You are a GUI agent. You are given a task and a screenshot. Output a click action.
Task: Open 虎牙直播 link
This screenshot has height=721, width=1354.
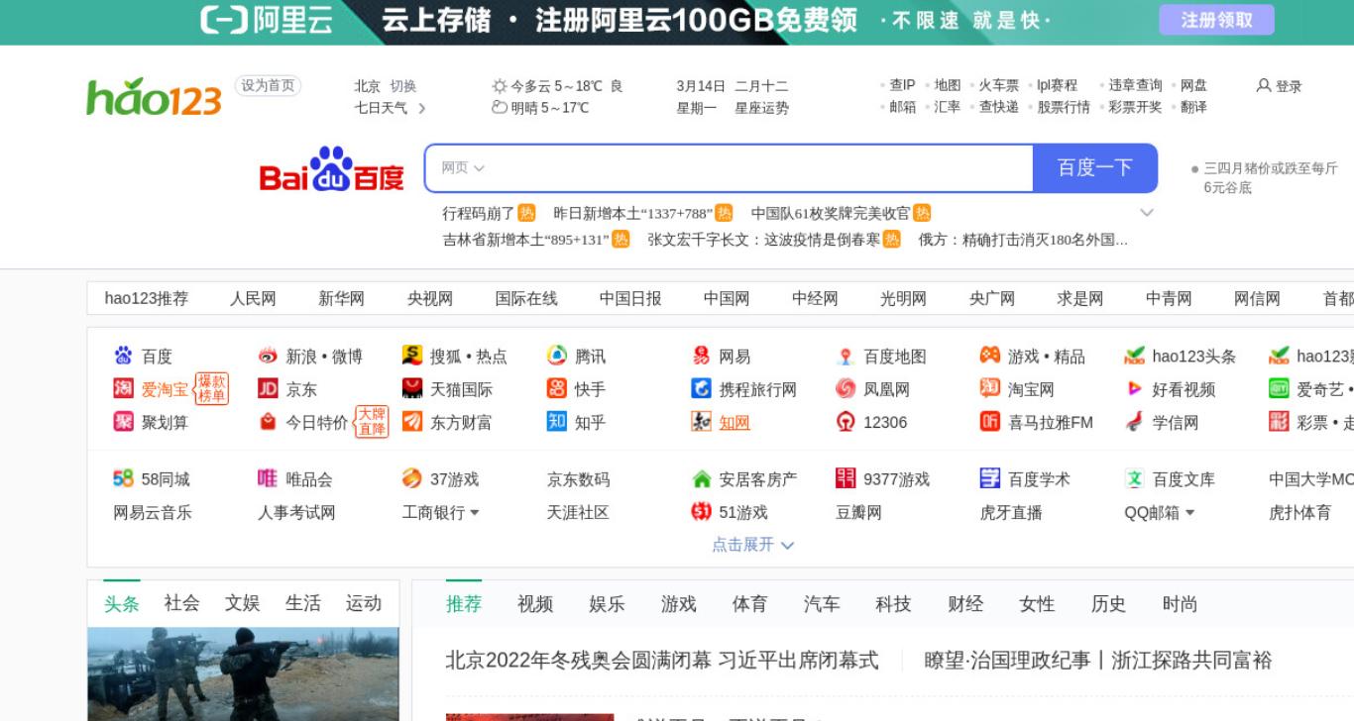pyautogui.click(x=1012, y=513)
